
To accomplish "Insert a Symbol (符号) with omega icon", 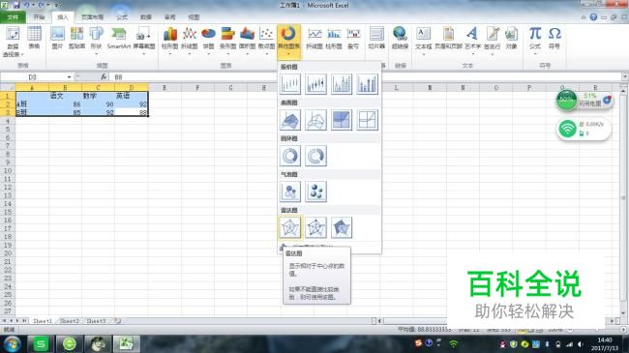I will [554, 39].
